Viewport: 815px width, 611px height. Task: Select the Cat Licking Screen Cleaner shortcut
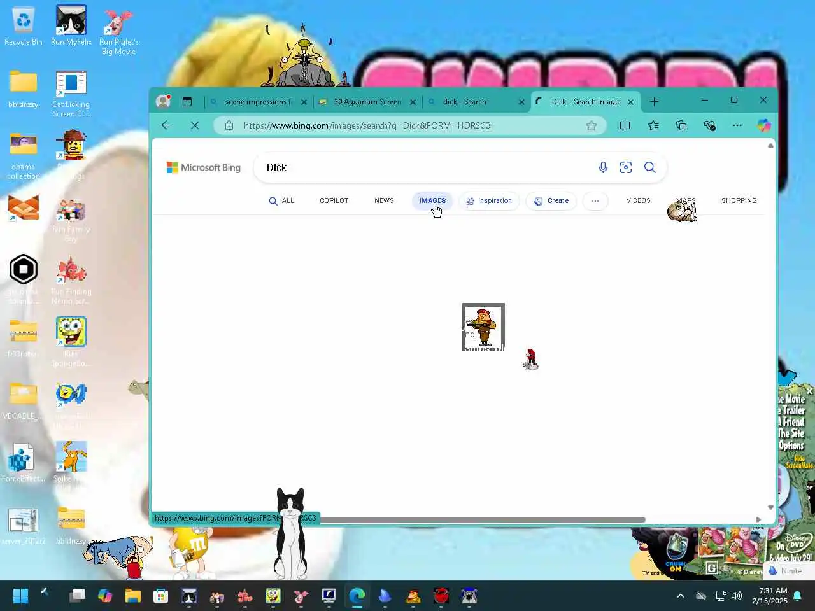click(71, 94)
